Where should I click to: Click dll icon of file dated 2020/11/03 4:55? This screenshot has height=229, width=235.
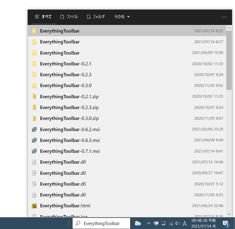34,195
